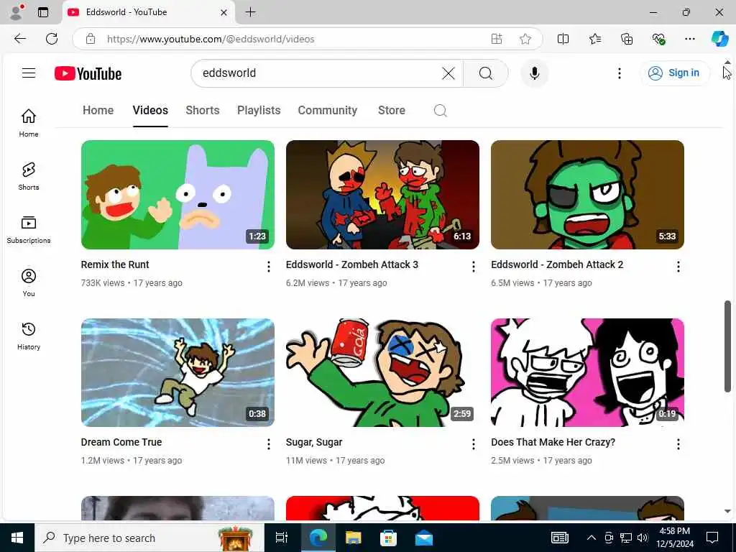Open Edge Collections

click(627, 39)
